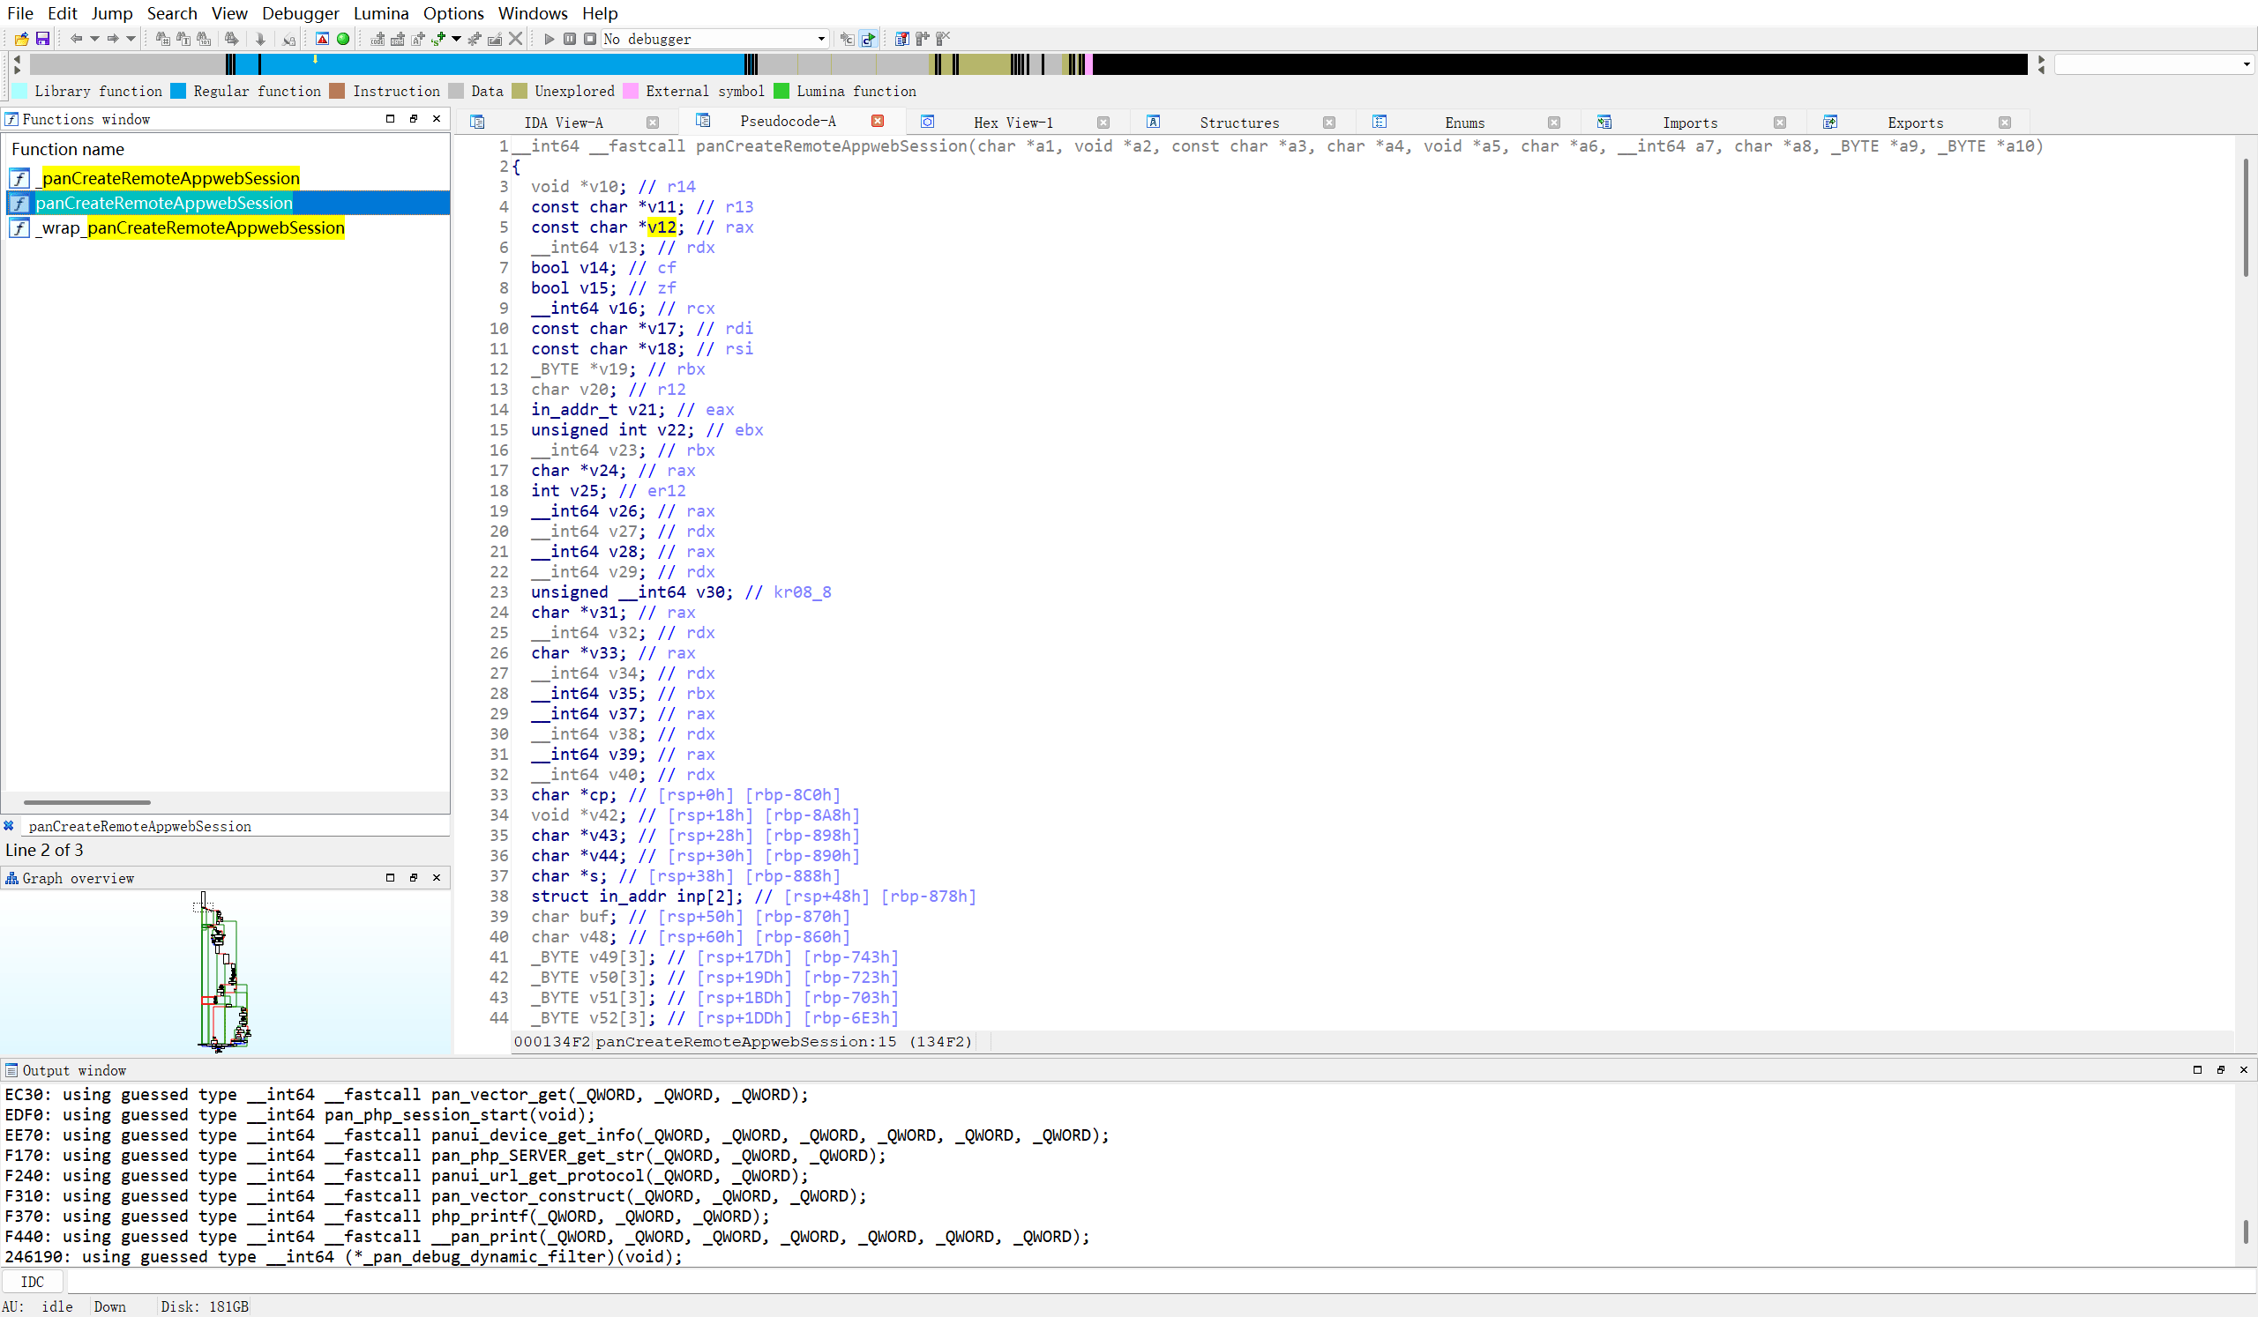Click the Regular function color swatch
The image size is (2258, 1317).
pos(177,91)
